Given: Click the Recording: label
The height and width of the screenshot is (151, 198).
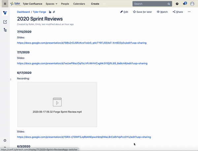Looking at the screenshot, I should [x=23, y=78].
